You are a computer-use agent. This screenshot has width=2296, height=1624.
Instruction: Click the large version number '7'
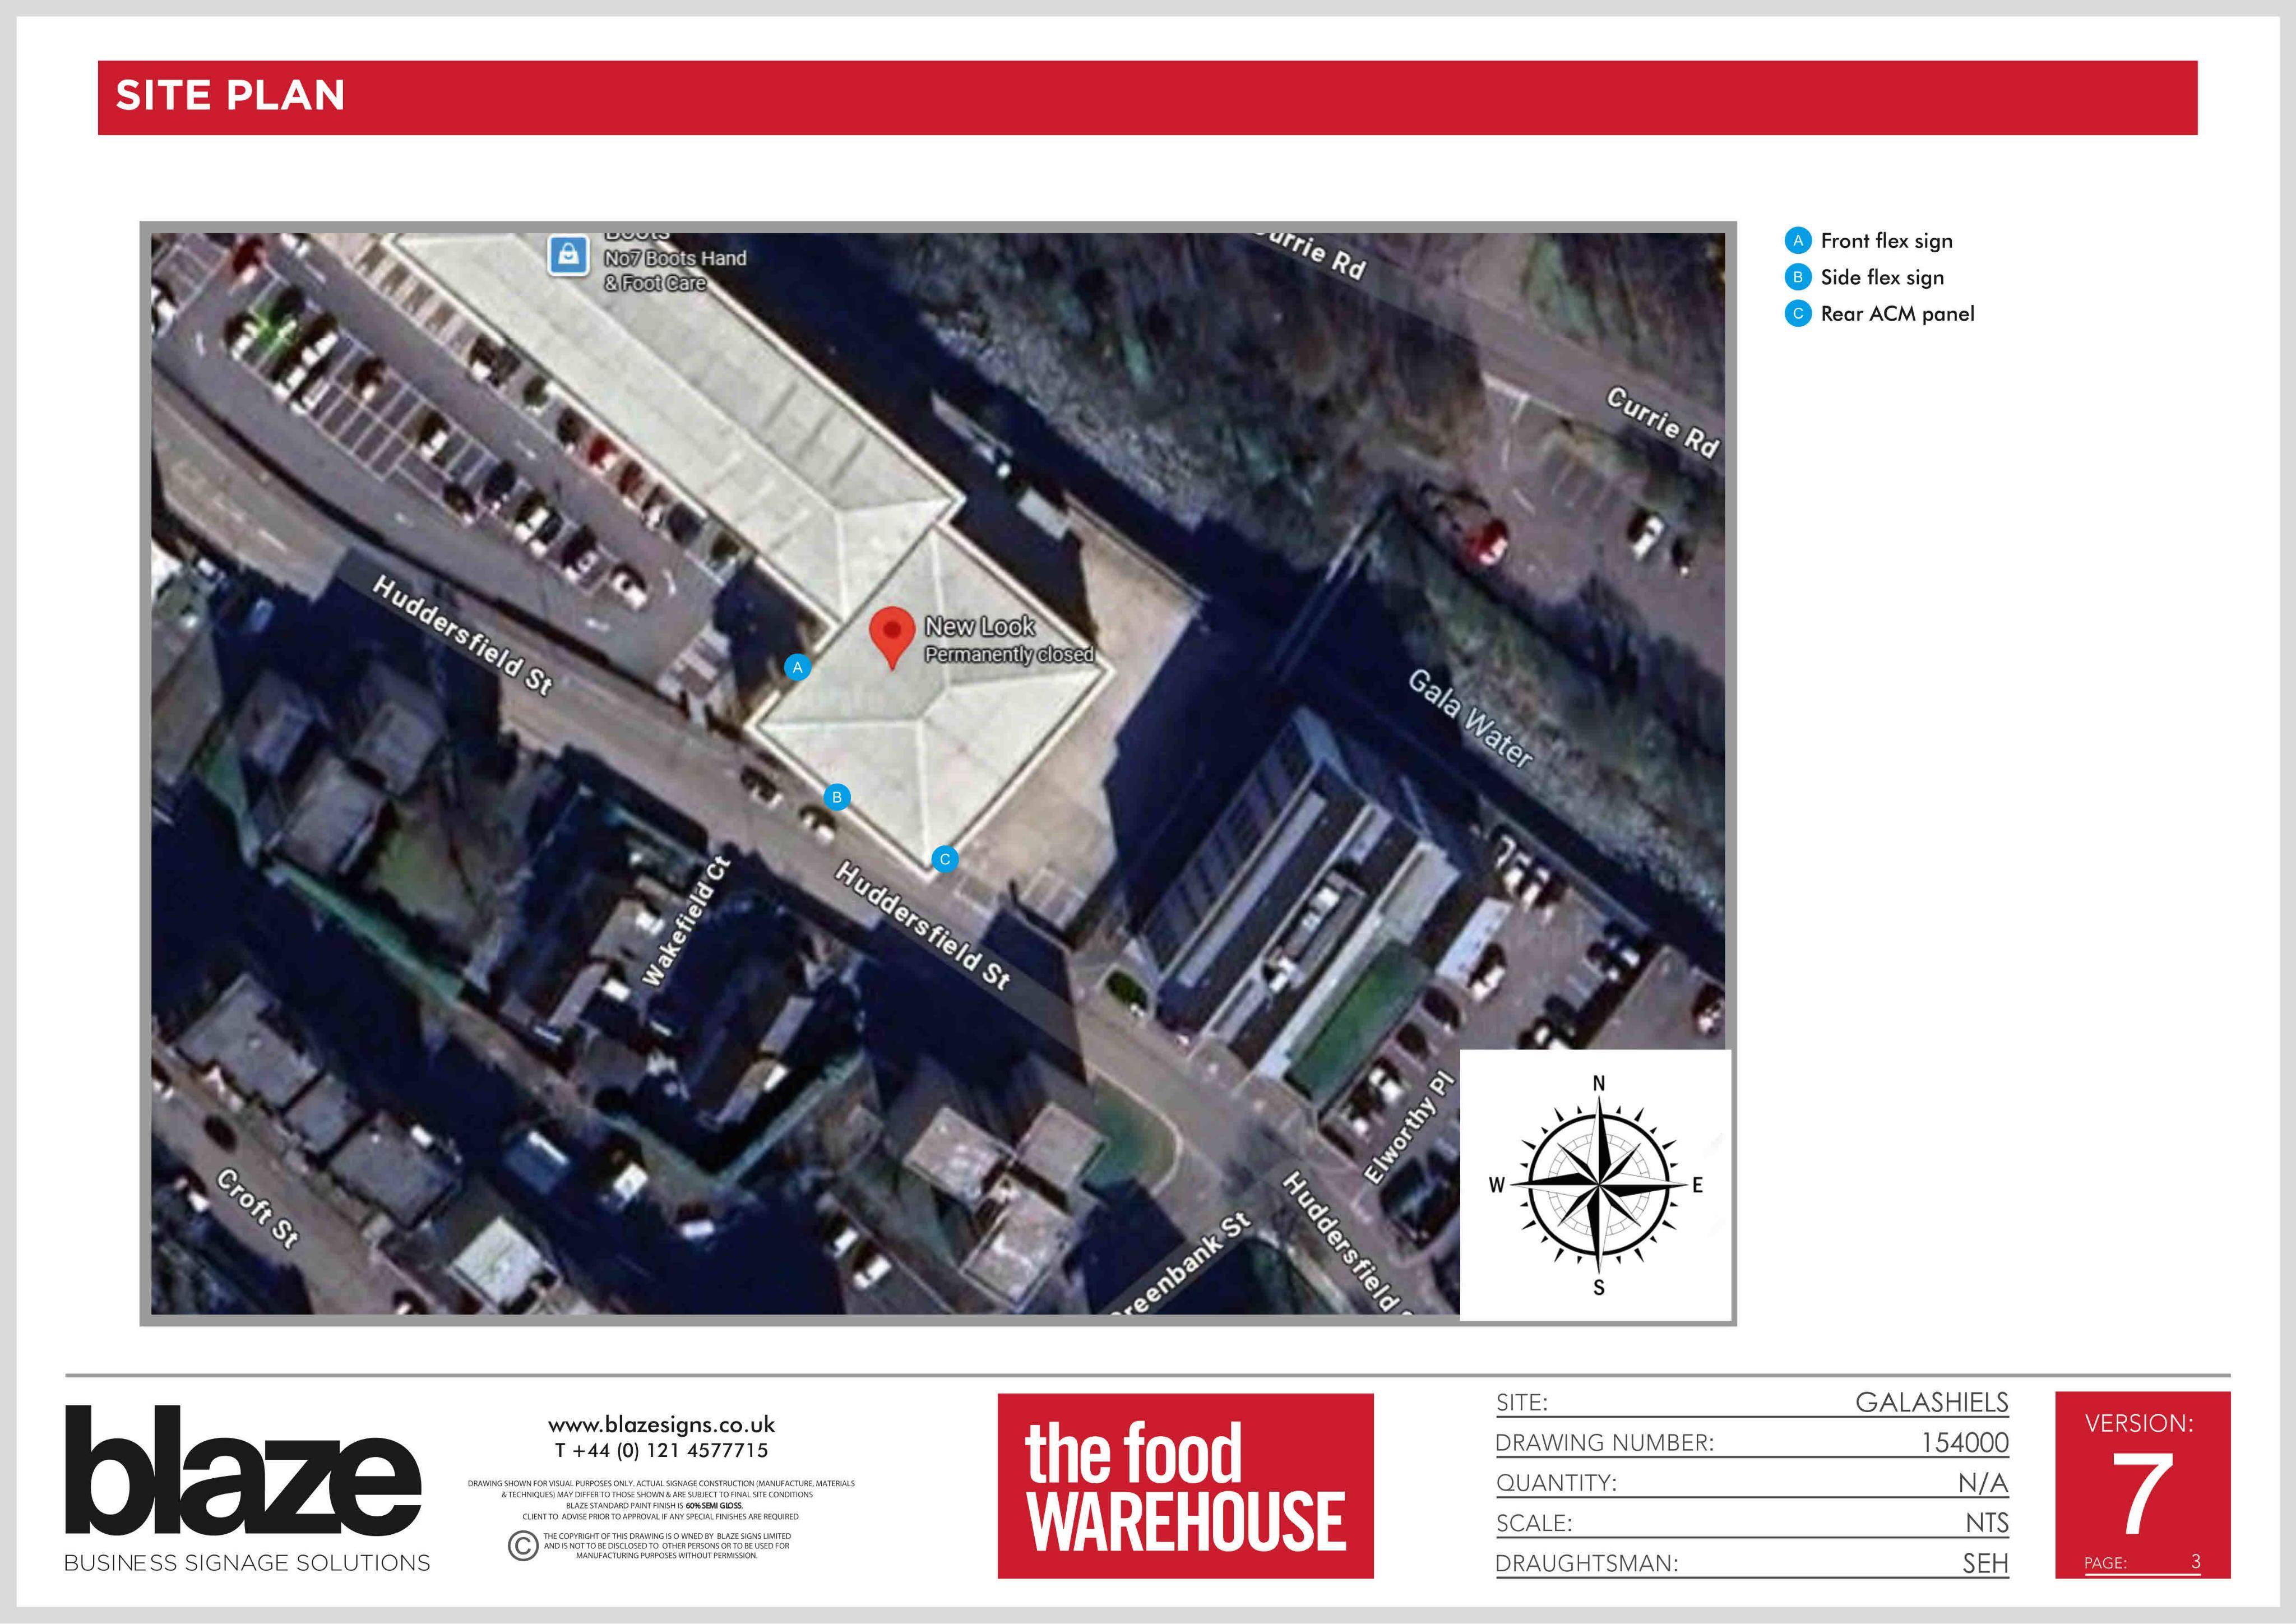pyautogui.click(x=2142, y=1494)
